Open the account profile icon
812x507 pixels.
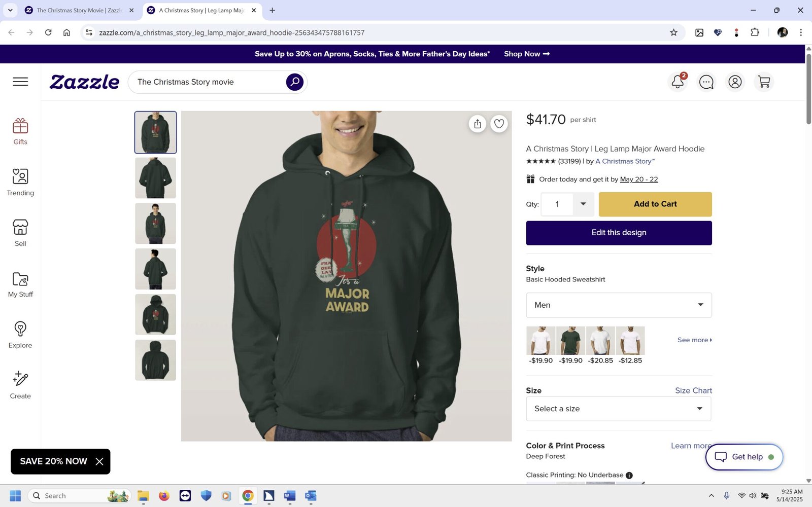click(735, 82)
